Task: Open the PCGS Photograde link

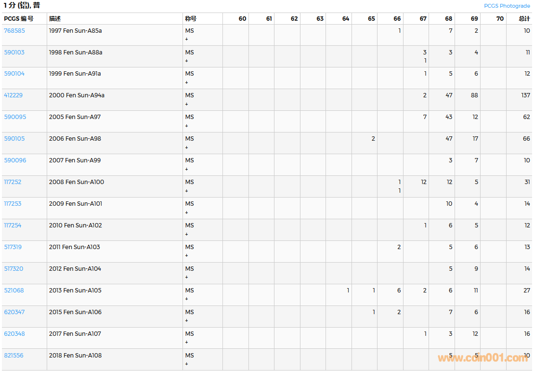Action: [x=507, y=6]
